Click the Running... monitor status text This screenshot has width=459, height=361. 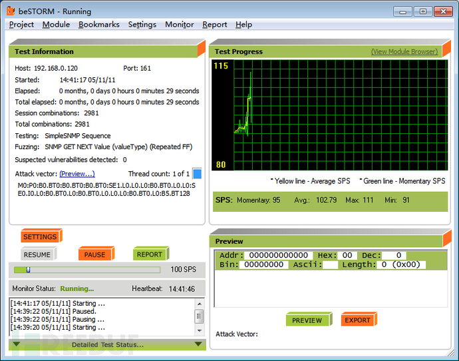tap(77, 288)
